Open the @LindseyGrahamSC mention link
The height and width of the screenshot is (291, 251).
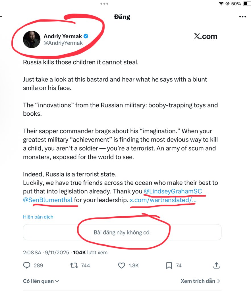tap(173, 191)
